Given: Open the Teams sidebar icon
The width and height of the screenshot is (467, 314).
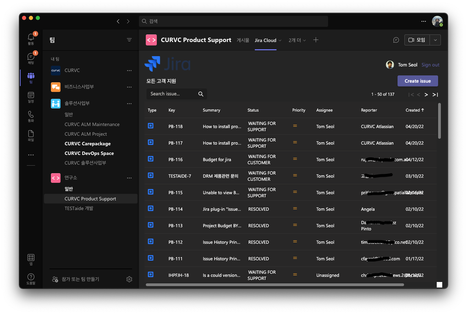Looking at the screenshot, I should (x=31, y=76).
